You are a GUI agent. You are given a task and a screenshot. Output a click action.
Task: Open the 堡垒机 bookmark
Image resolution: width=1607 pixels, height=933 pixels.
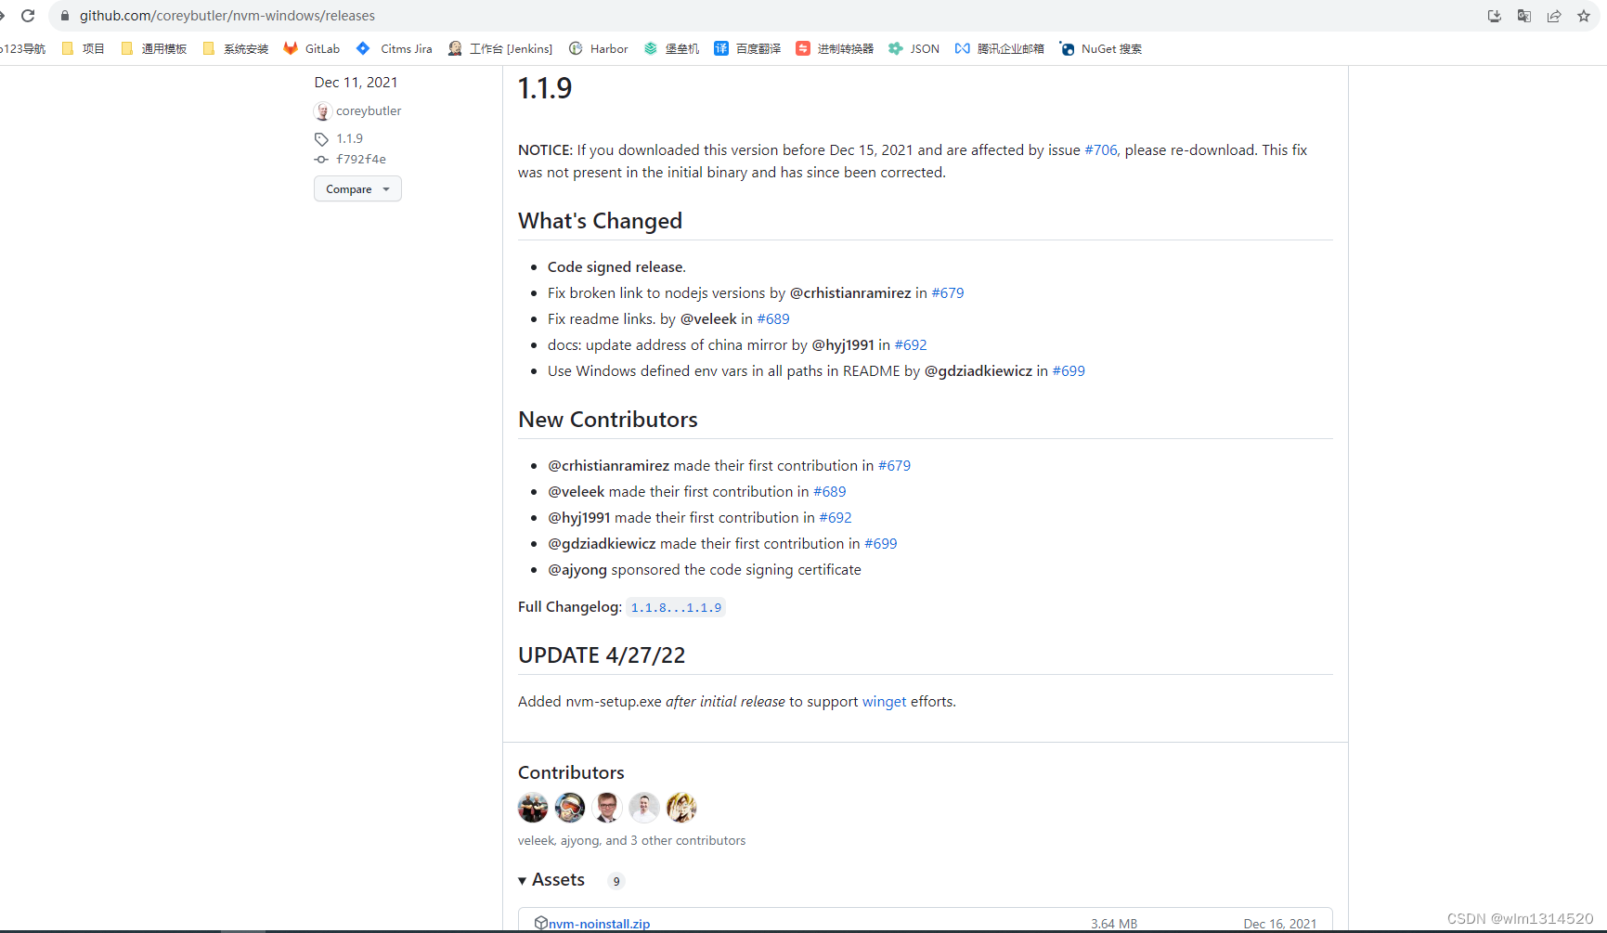[x=680, y=48]
